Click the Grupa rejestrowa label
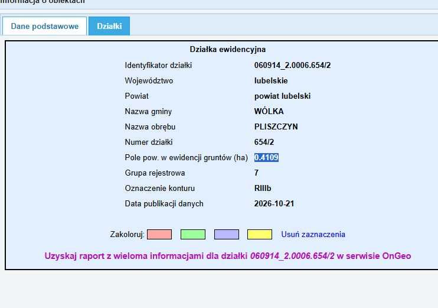 click(155, 173)
